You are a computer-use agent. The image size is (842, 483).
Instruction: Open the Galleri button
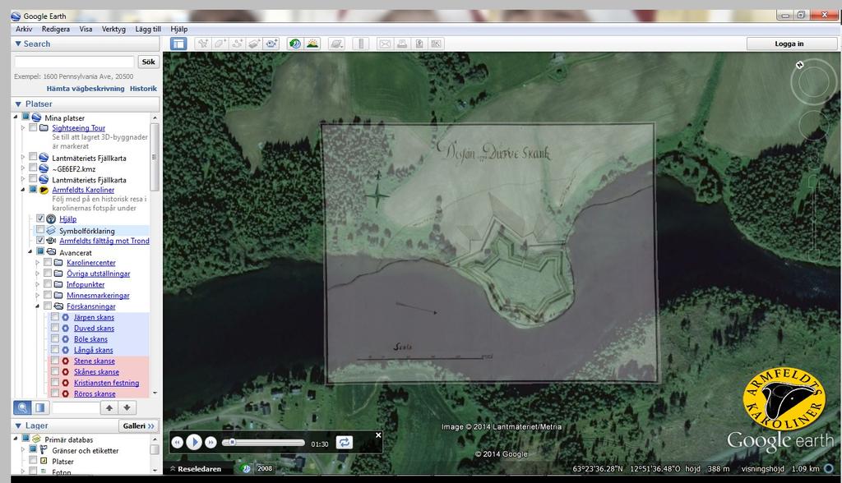[138, 425]
